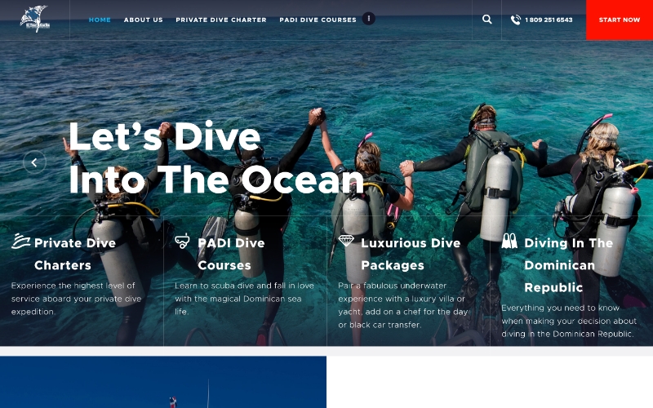Viewport: 653px width, 408px height.
Task: Click the phone handset icon
Action: [x=516, y=20]
